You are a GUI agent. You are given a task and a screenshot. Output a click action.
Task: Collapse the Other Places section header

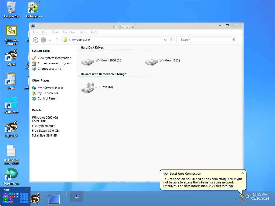41,80
